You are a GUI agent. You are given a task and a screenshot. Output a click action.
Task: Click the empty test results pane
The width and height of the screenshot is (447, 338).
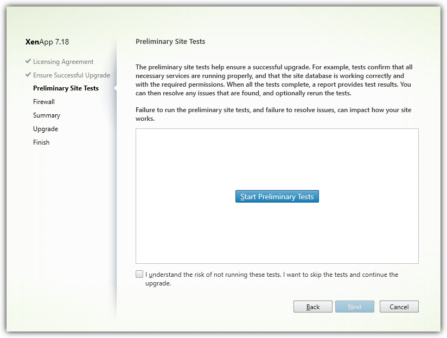click(277, 233)
